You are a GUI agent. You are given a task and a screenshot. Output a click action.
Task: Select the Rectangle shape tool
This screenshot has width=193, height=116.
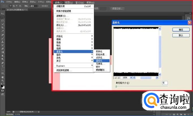pyautogui.click(x=3, y=73)
